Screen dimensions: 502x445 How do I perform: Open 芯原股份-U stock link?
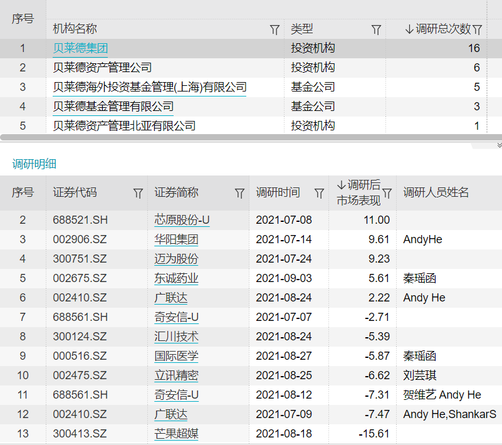pos(182,220)
